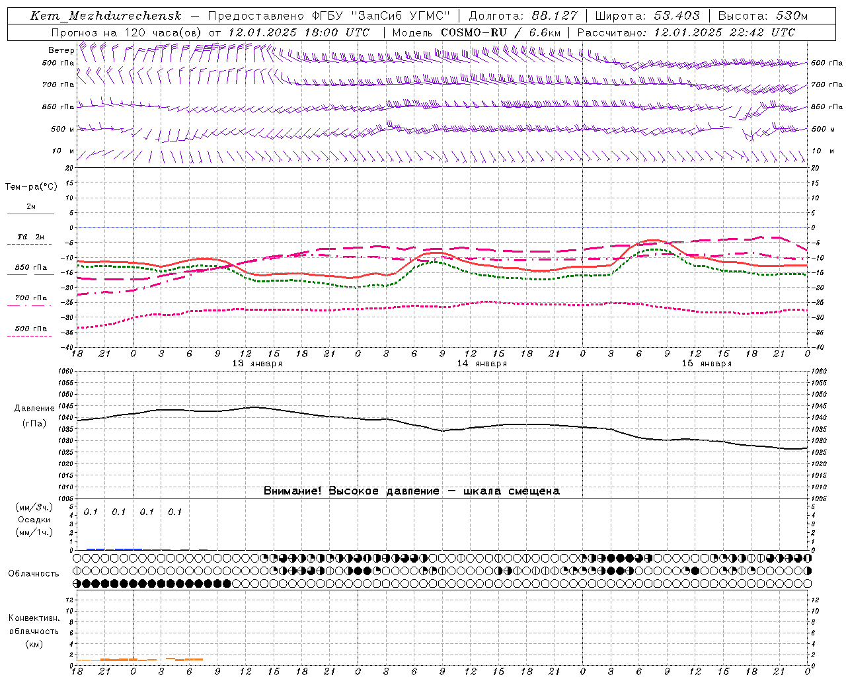Click the 700 гПа label in the temperature legend
The width and height of the screenshot is (846, 677).
(x=31, y=298)
